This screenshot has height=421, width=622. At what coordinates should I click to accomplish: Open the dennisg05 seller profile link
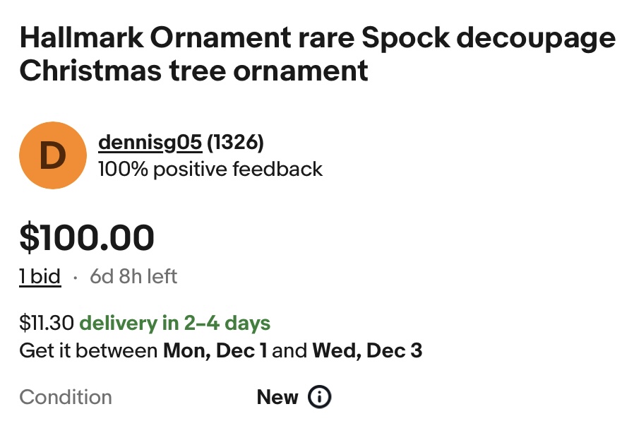click(150, 143)
